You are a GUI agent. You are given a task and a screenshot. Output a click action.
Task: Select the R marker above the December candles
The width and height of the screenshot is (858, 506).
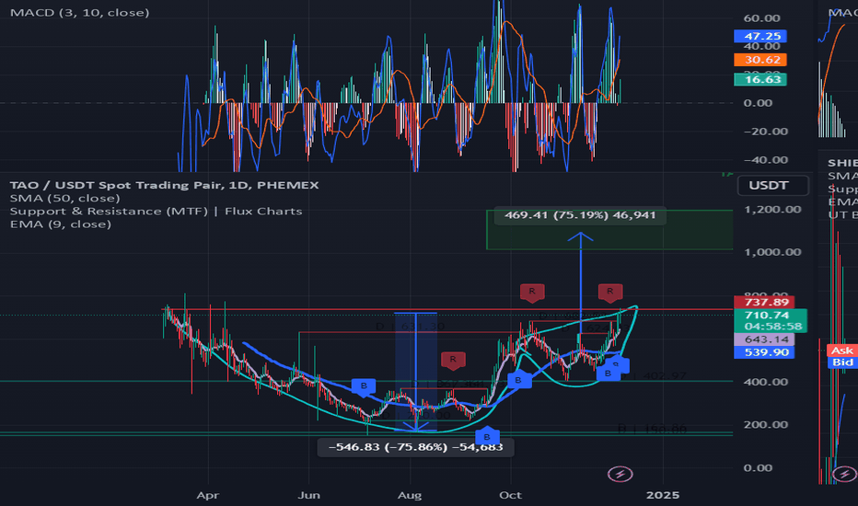[x=610, y=293]
